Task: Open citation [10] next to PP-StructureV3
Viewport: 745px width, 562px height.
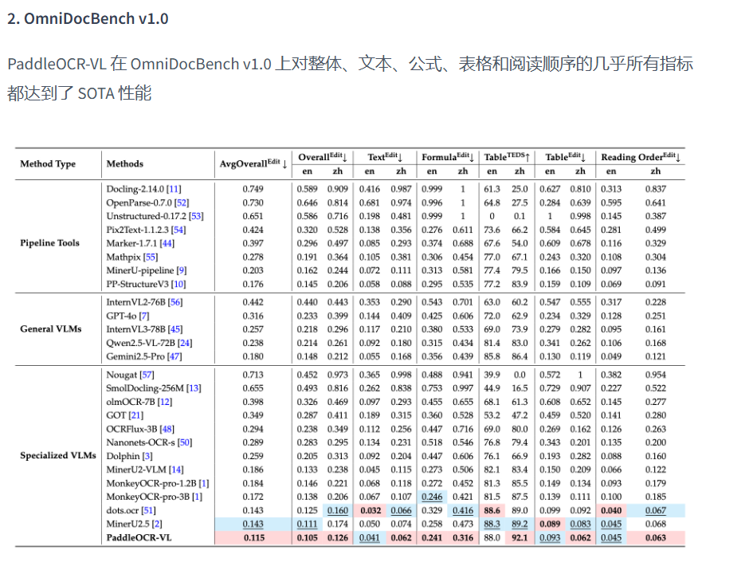Action: point(178,285)
